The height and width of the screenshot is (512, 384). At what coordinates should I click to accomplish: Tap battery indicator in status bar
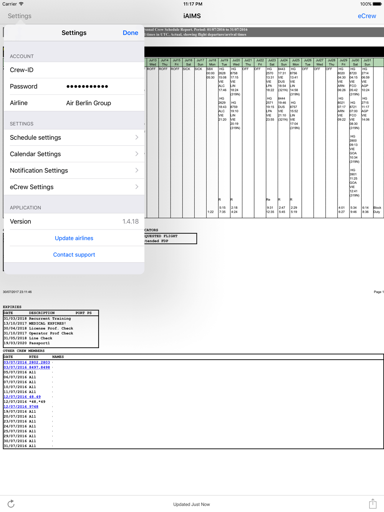377,4
